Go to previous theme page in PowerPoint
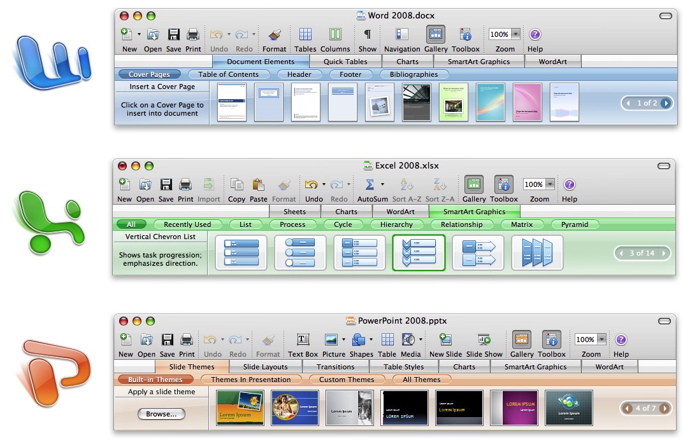The image size is (683, 440). tap(628, 408)
